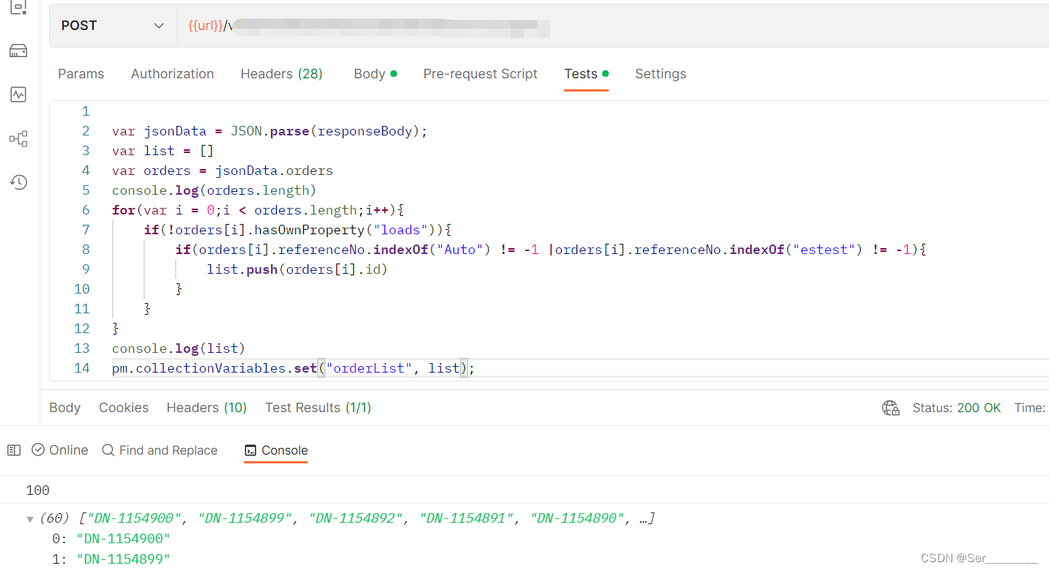1049x571 pixels.
Task: Collapse the logged (60) order array
Action: coord(29,518)
